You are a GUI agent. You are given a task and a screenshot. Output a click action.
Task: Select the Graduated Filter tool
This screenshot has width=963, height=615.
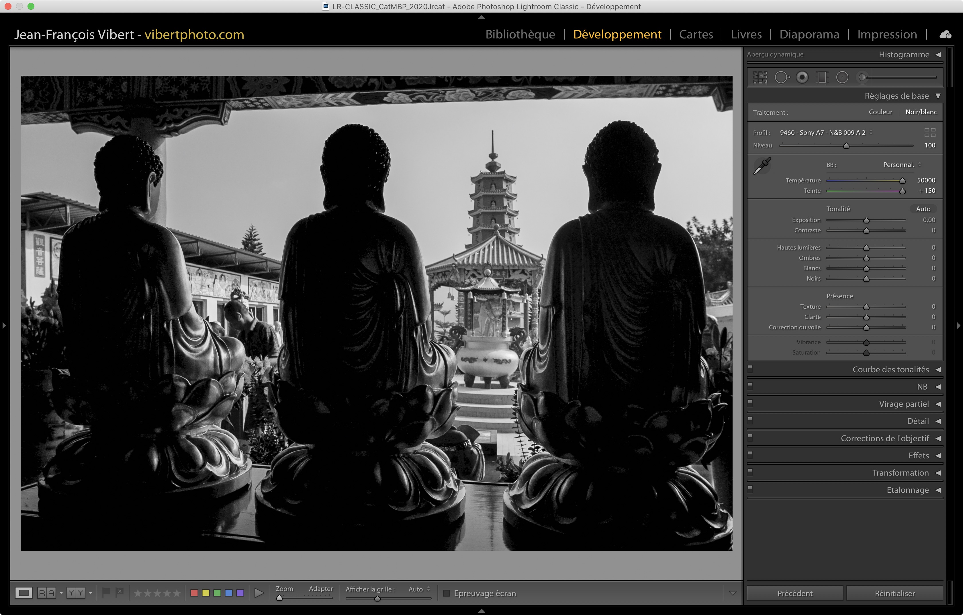coord(822,77)
